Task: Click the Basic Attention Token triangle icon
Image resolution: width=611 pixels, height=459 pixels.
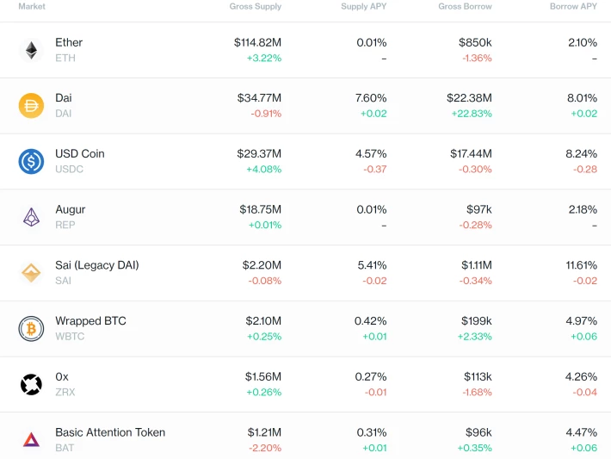Action: coord(31,440)
